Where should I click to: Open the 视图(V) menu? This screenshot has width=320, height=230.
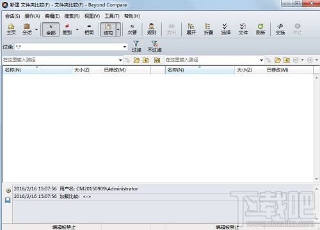(92, 16)
